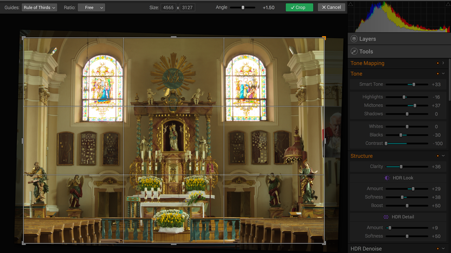451x253 pixels.
Task: Click the Boost value +50
Action: [436, 205]
